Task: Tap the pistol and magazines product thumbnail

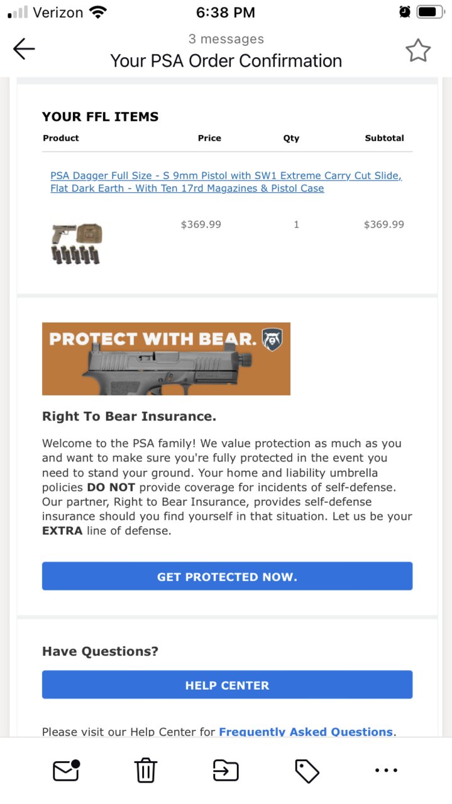Action: (76, 243)
